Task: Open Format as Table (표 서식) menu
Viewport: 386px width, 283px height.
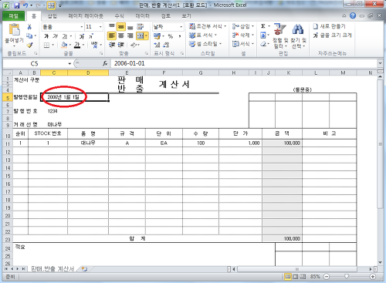Action: [203, 35]
